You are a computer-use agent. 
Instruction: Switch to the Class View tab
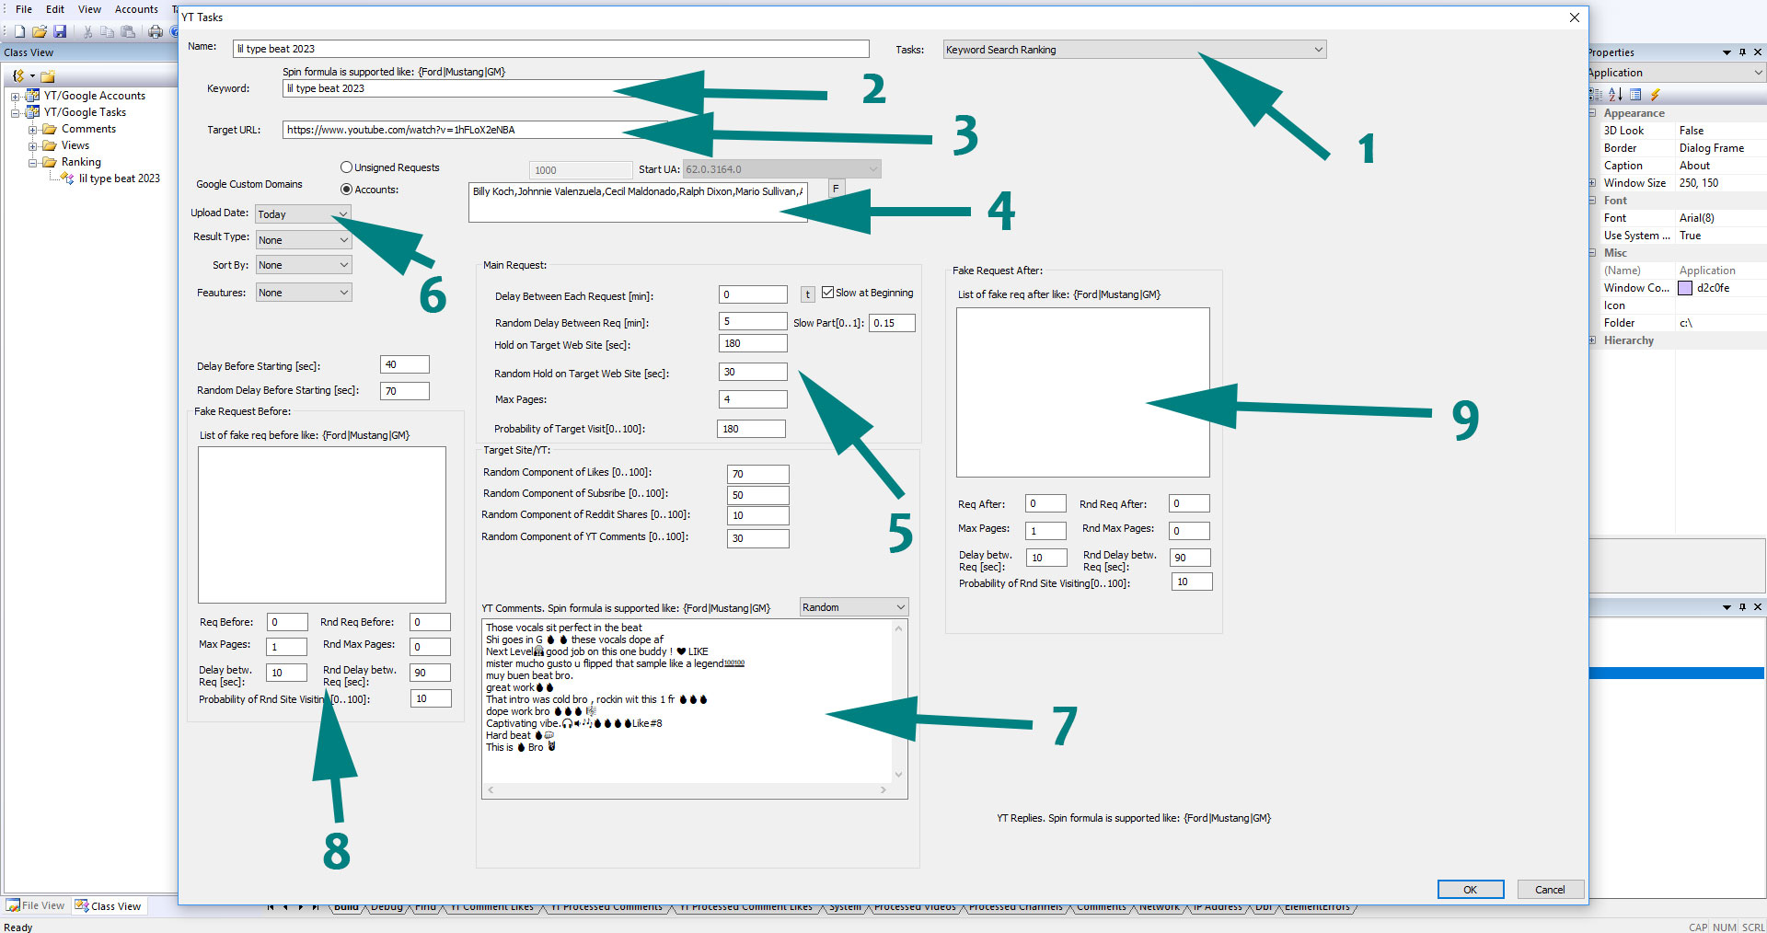click(109, 906)
